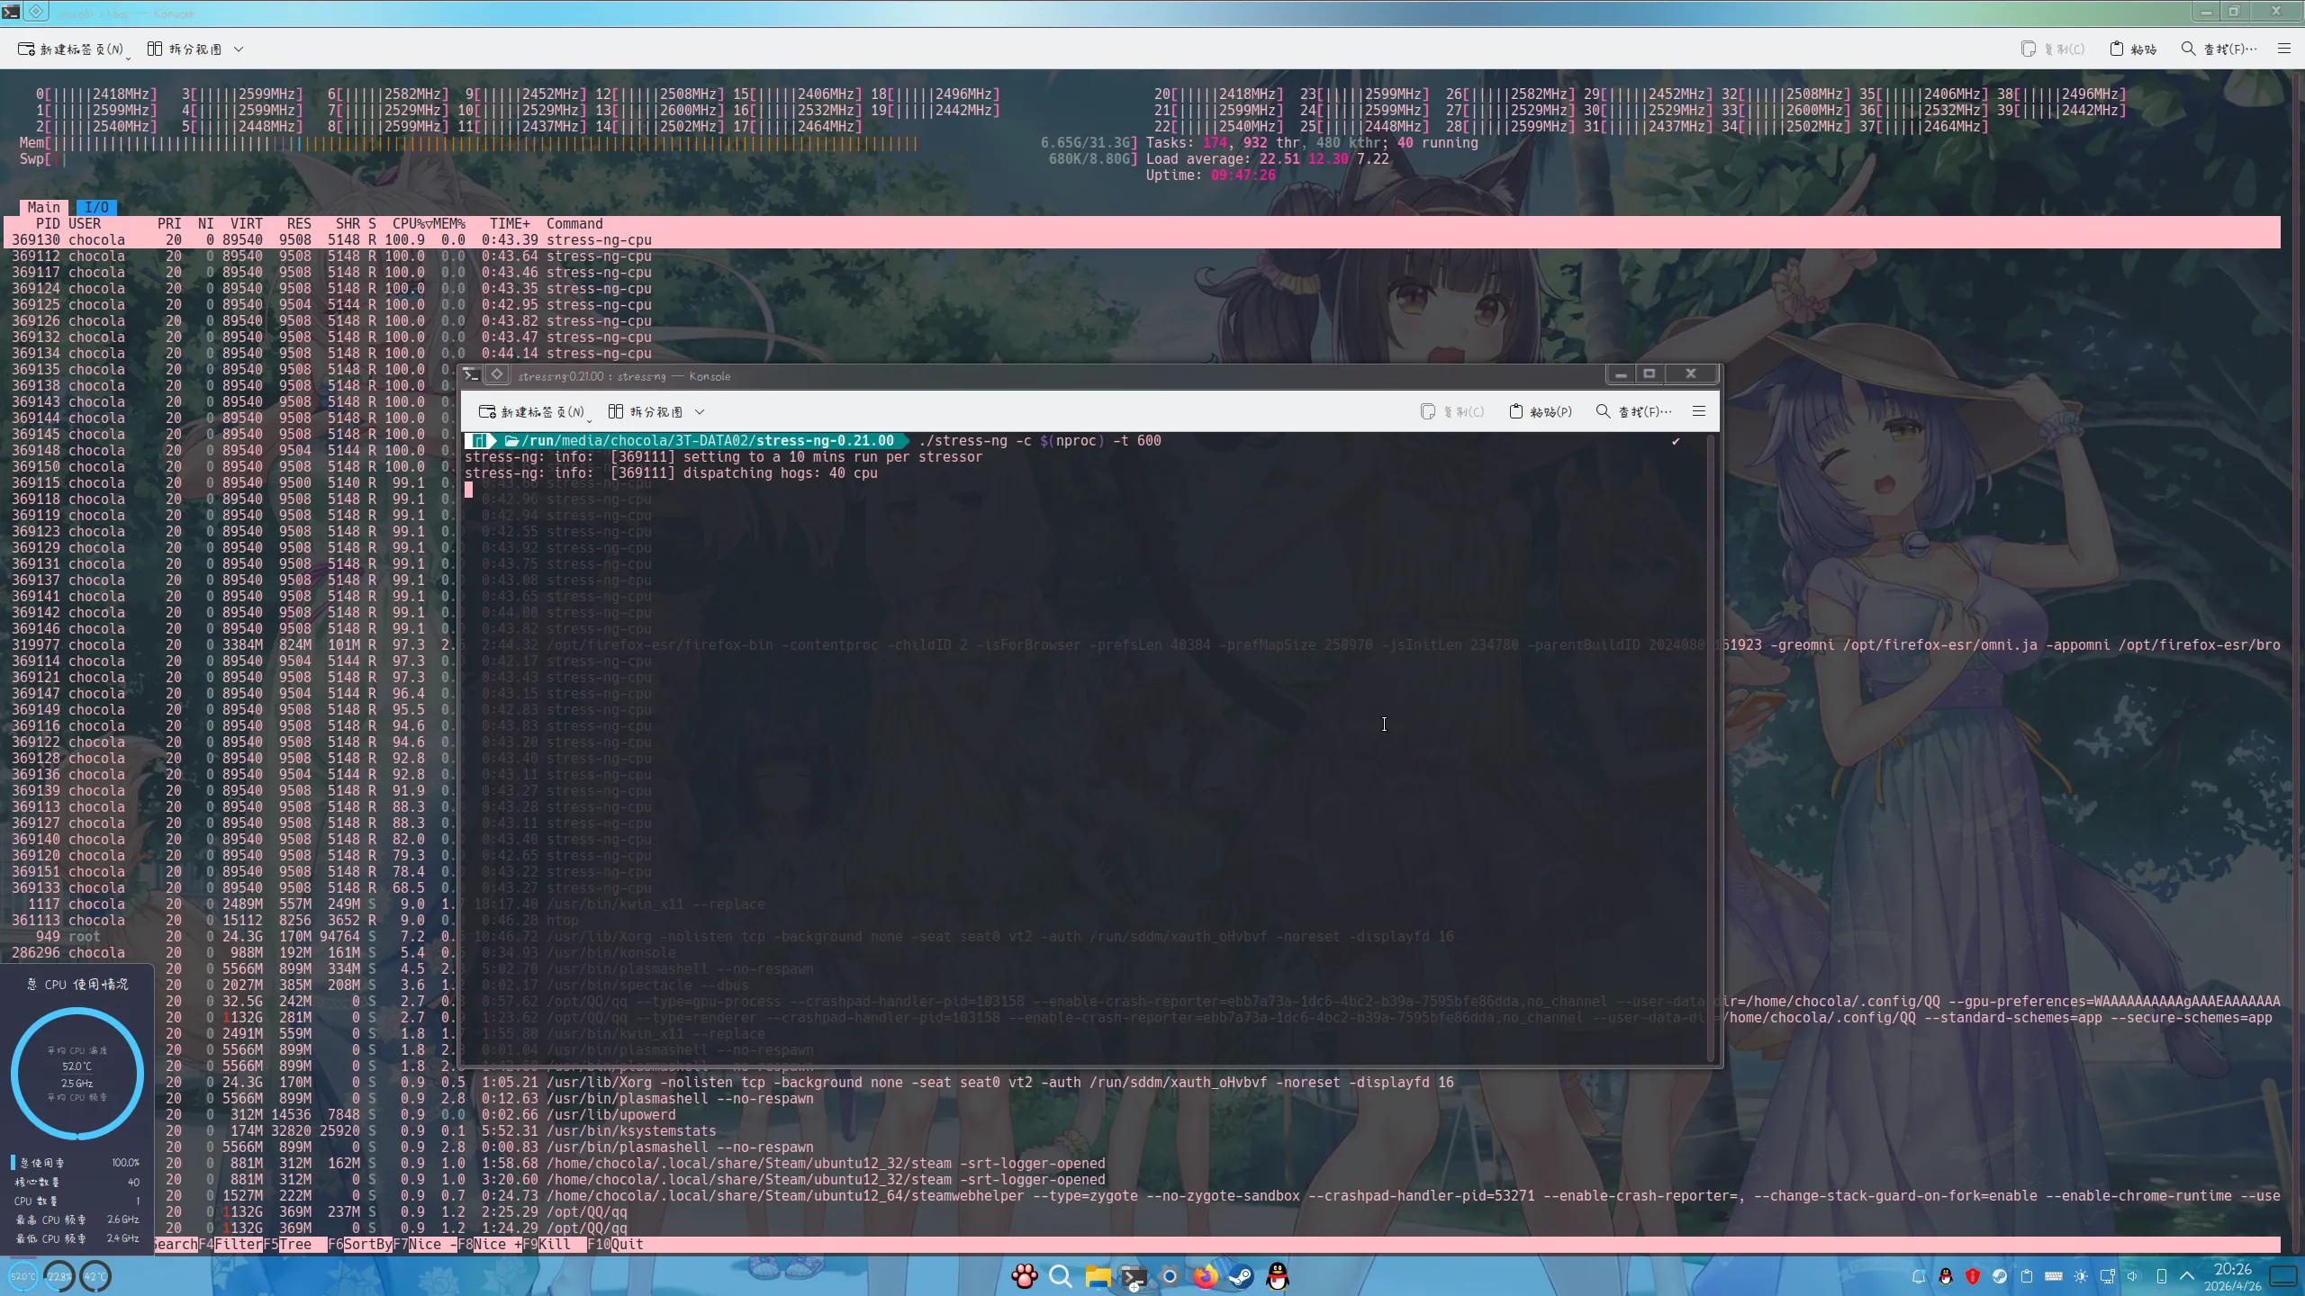Click the Konsole terminal icon in taskbar

[1133, 1276]
